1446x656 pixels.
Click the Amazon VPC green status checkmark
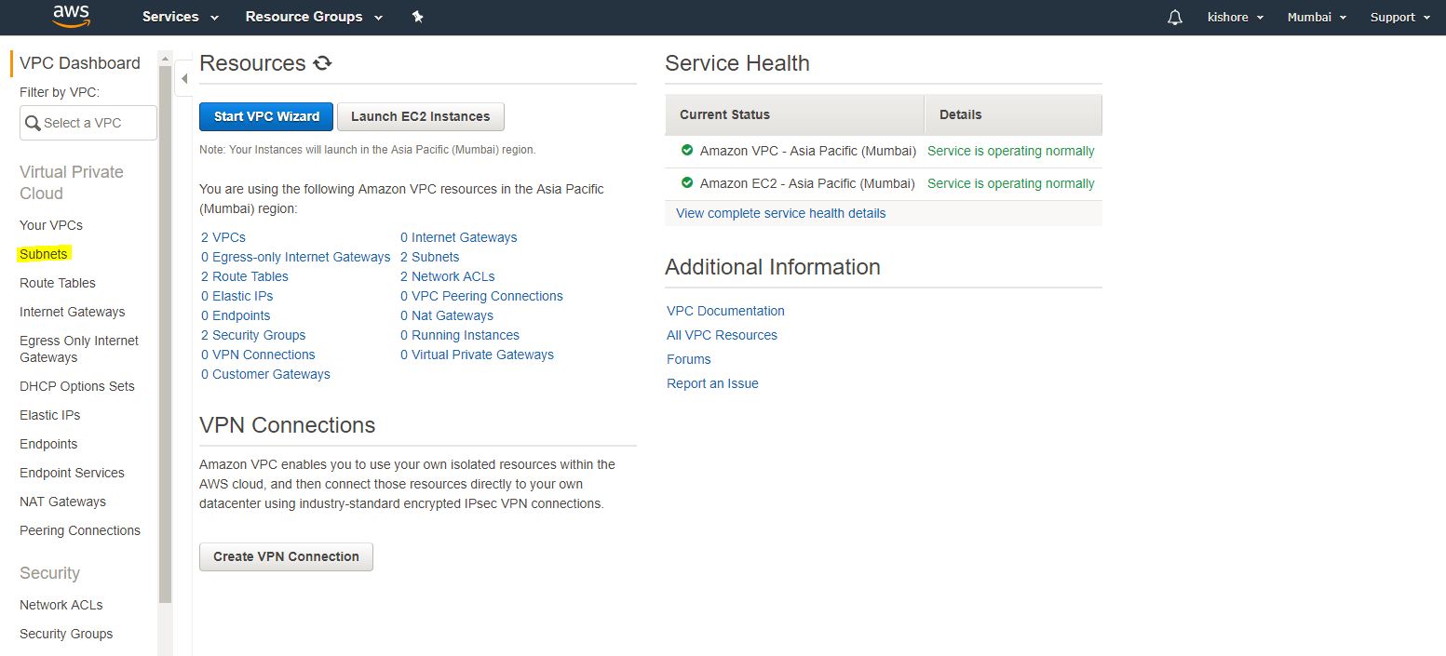(x=687, y=151)
